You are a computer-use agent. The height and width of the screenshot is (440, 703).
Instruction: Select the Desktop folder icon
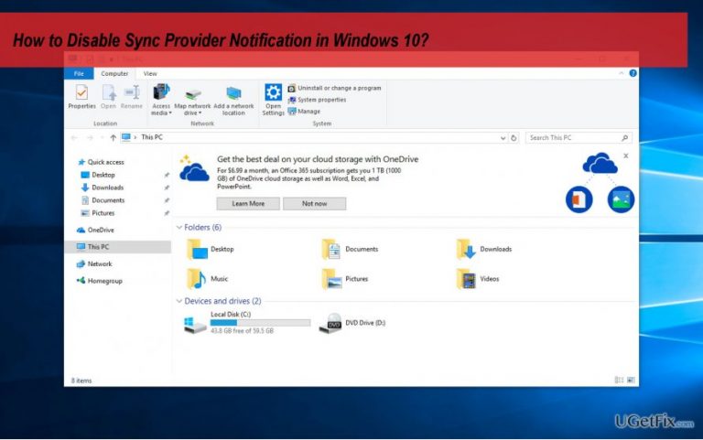tap(198, 249)
